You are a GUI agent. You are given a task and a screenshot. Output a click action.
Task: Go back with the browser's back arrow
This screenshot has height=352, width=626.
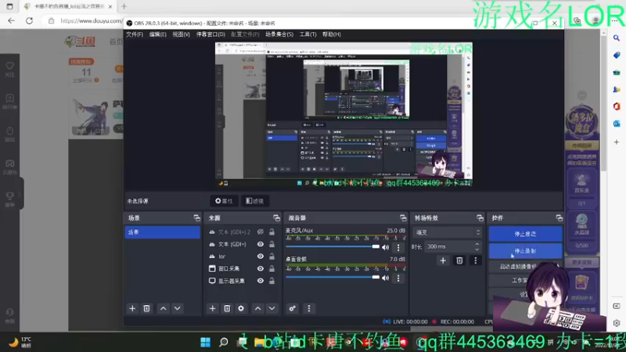point(11,21)
